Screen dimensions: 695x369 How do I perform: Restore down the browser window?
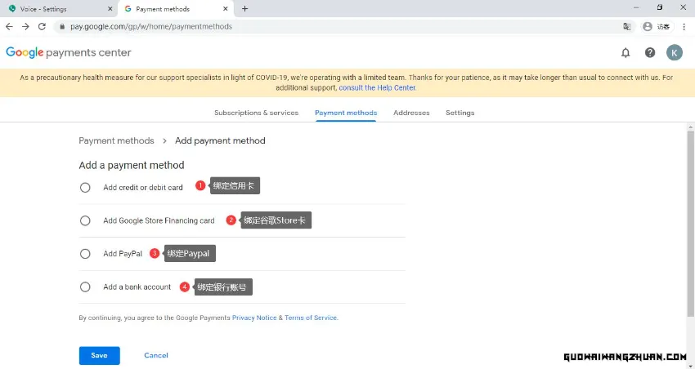click(660, 7)
